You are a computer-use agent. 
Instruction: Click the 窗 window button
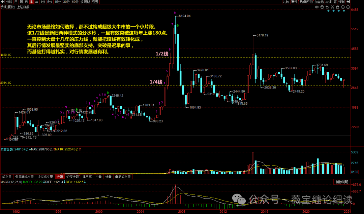(335, 2)
